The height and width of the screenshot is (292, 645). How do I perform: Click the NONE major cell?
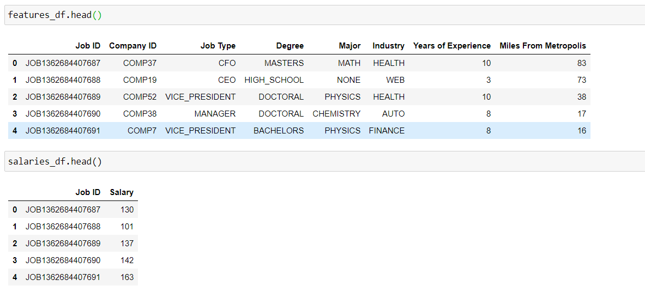348,80
